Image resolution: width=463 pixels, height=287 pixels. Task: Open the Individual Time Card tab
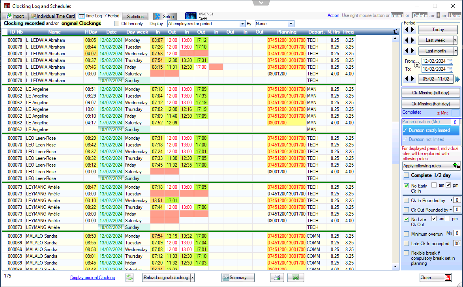tap(53, 17)
